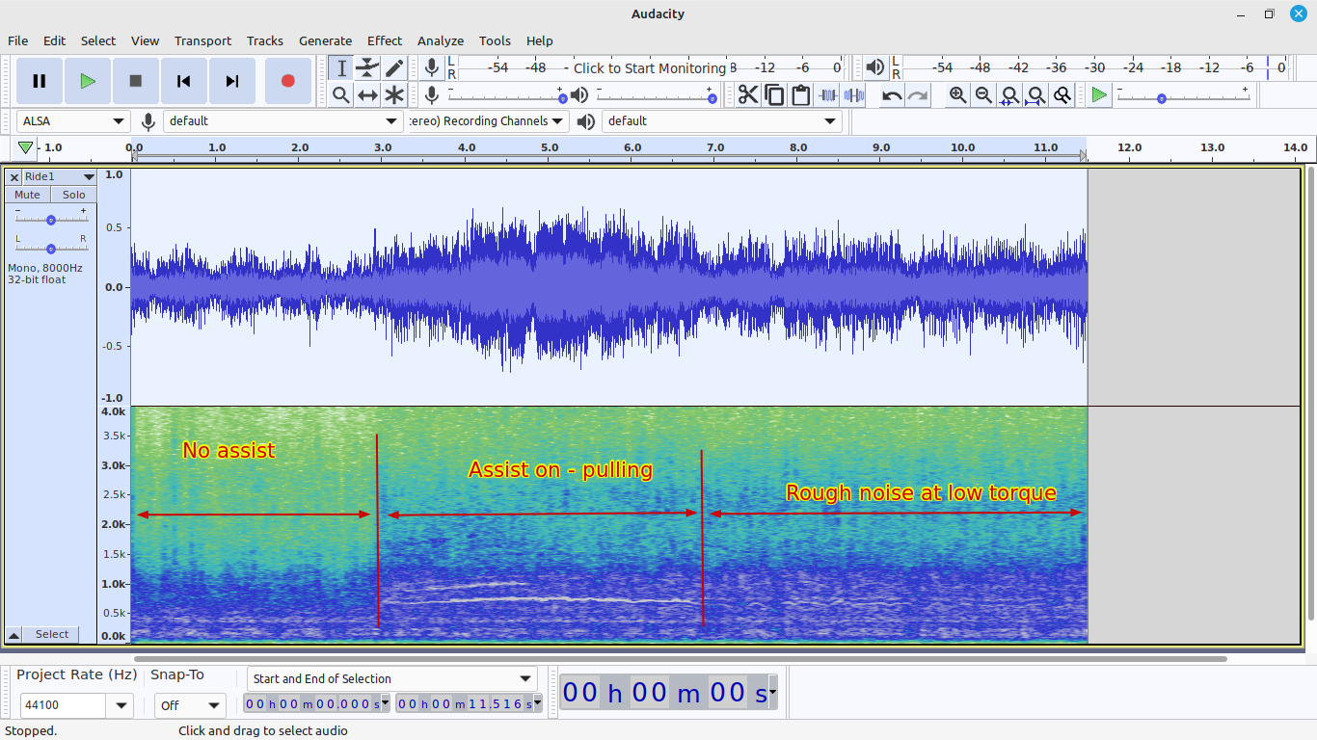
Task: Toggle the Pause playback button
Action: (x=40, y=81)
